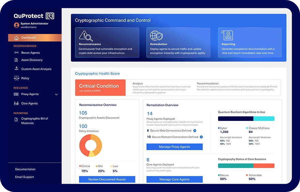Open the System Administrator avatar icon
Image resolution: width=300 pixels, height=192 pixels.
pos(16,25)
